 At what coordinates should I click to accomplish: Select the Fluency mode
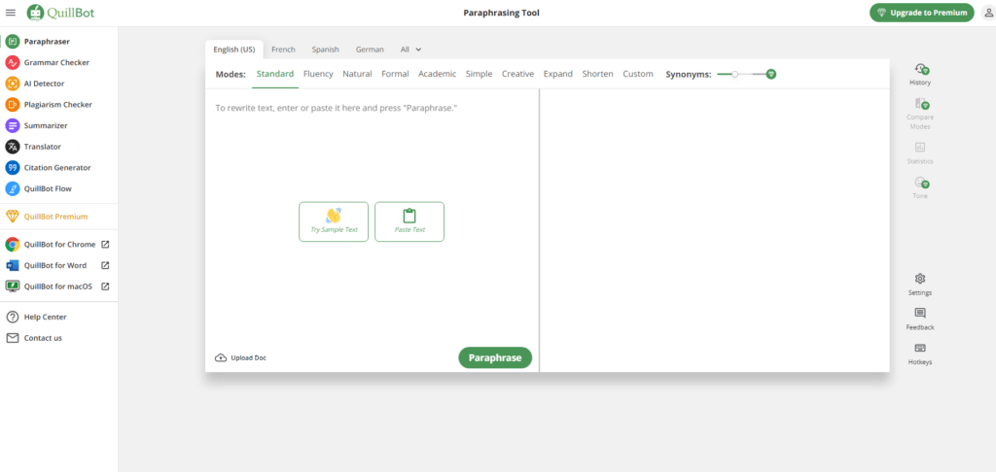318,74
